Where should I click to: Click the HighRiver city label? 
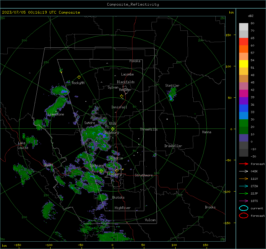pos(122,208)
